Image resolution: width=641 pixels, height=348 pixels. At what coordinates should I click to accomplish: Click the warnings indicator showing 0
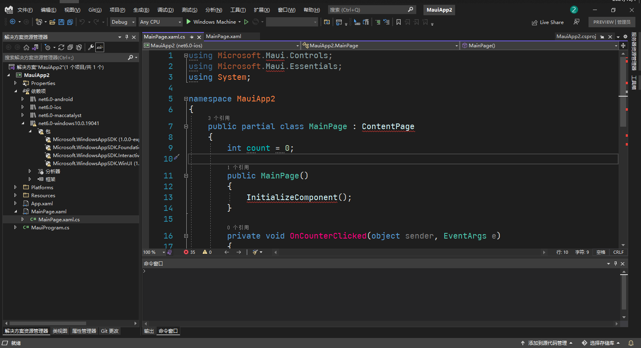pyautogui.click(x=207, y=252)
